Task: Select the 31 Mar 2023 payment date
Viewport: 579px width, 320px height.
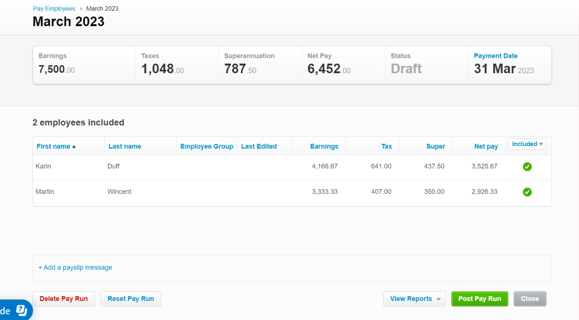Action: point(504,69)
